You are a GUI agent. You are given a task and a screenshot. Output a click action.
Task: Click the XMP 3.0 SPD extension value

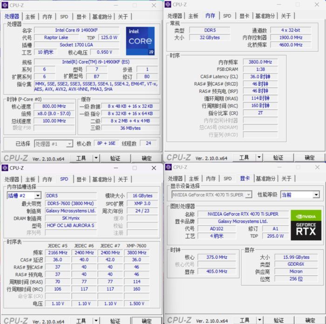142,203
